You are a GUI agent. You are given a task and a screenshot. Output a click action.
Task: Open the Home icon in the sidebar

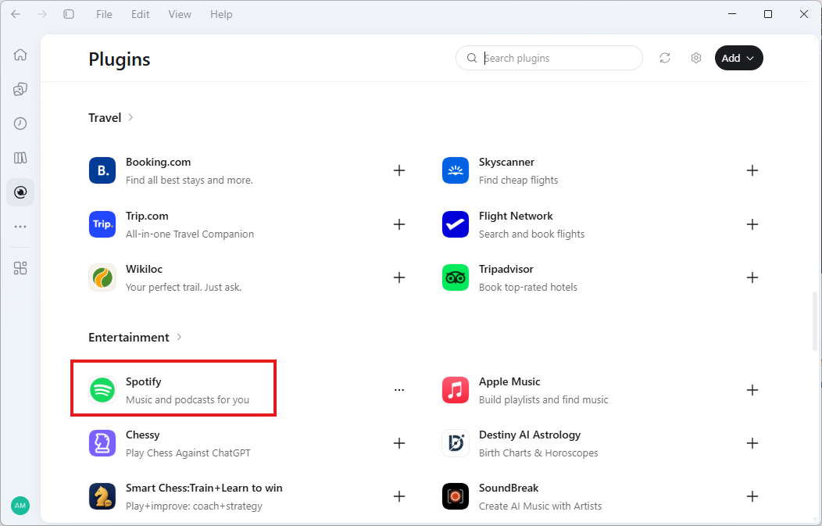point(20,55)
